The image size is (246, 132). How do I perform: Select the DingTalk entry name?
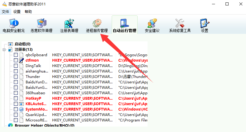[x=33, y=66]
